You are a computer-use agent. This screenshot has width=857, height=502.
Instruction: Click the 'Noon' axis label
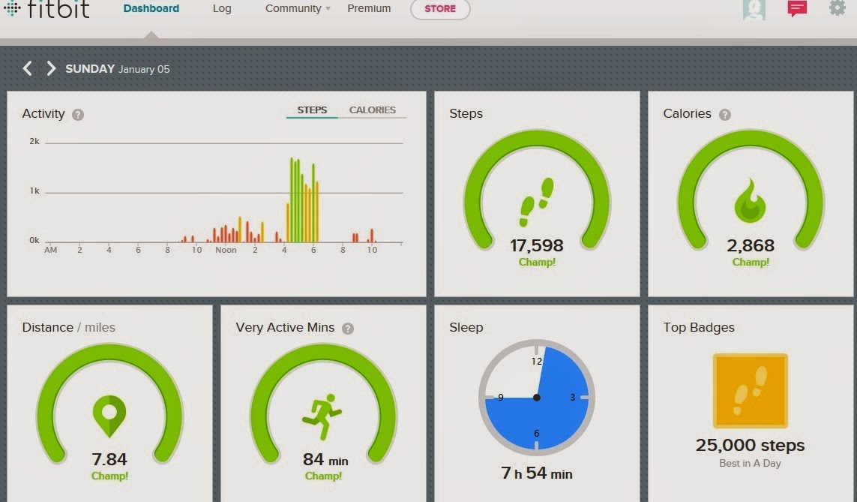click(226, 250)
